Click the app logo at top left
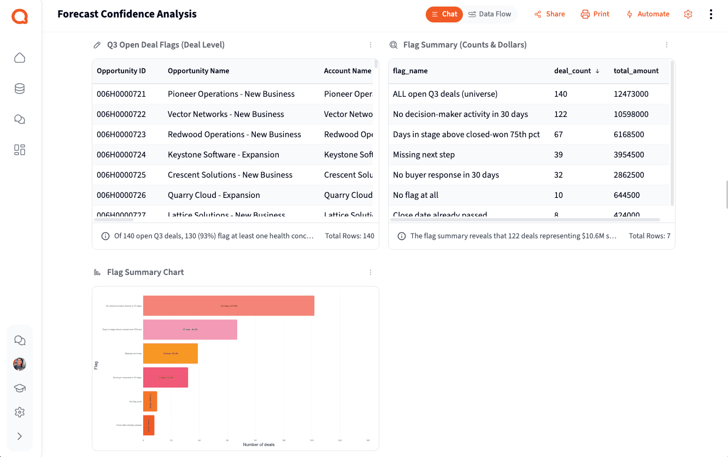This screenshot has height=457, width=728. [x=20, y=17]
